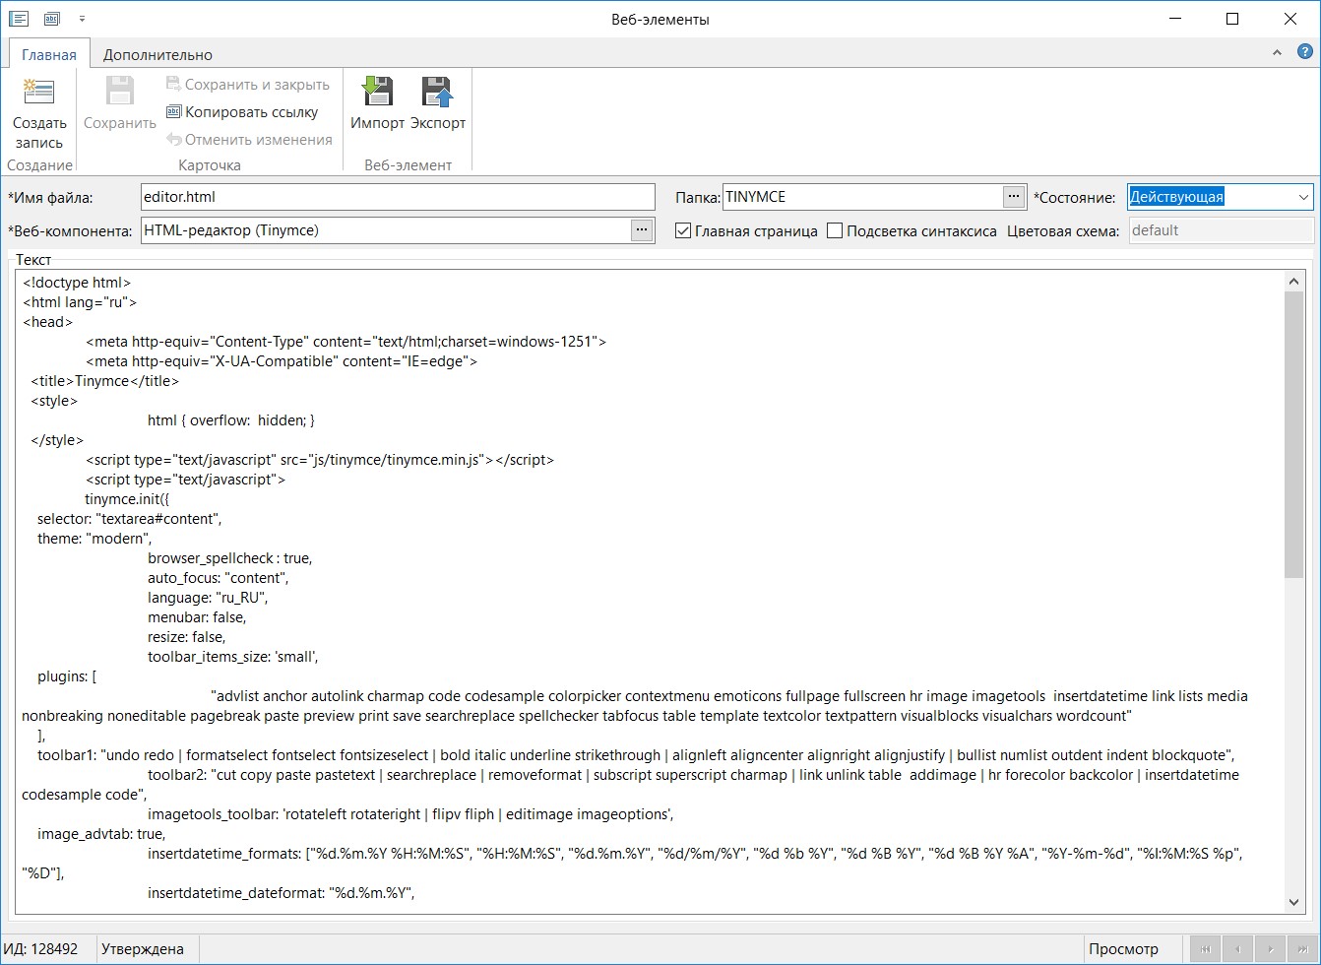Viewport: 1321px width, 965px height.
Task: Click status bar ИД: 128492
Action: (40, 949)
